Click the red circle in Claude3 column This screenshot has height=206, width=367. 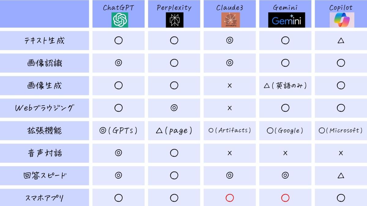[x=230, y=198]
